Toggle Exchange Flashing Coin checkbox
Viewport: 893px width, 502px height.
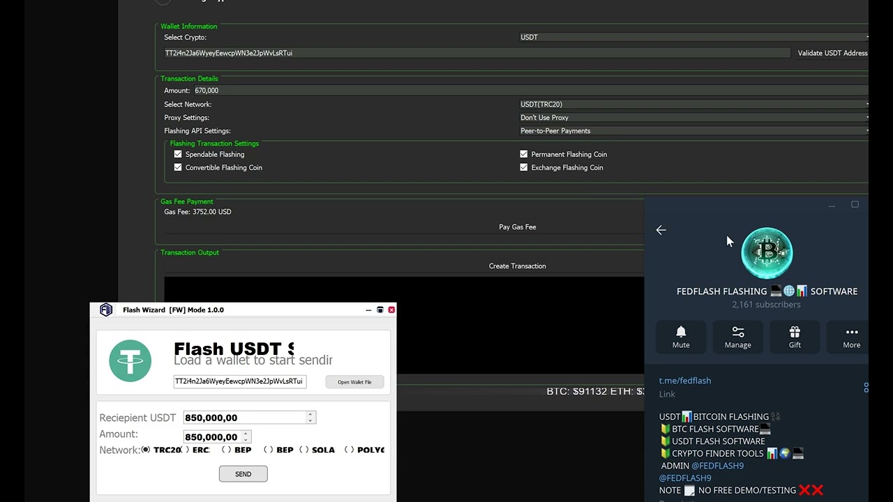(x=524, y=167)
